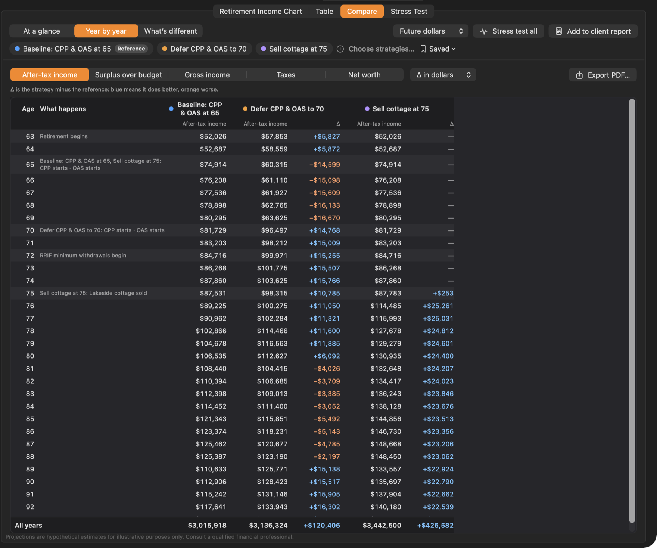
Task: Click the Lakeside cottage sold event row
Action: point(232,293)
